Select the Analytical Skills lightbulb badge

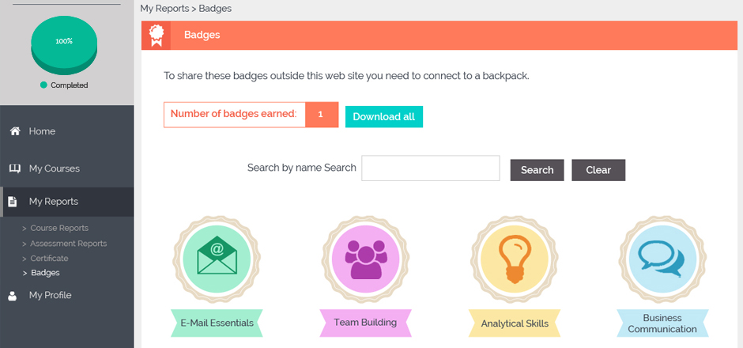(514, 259)
